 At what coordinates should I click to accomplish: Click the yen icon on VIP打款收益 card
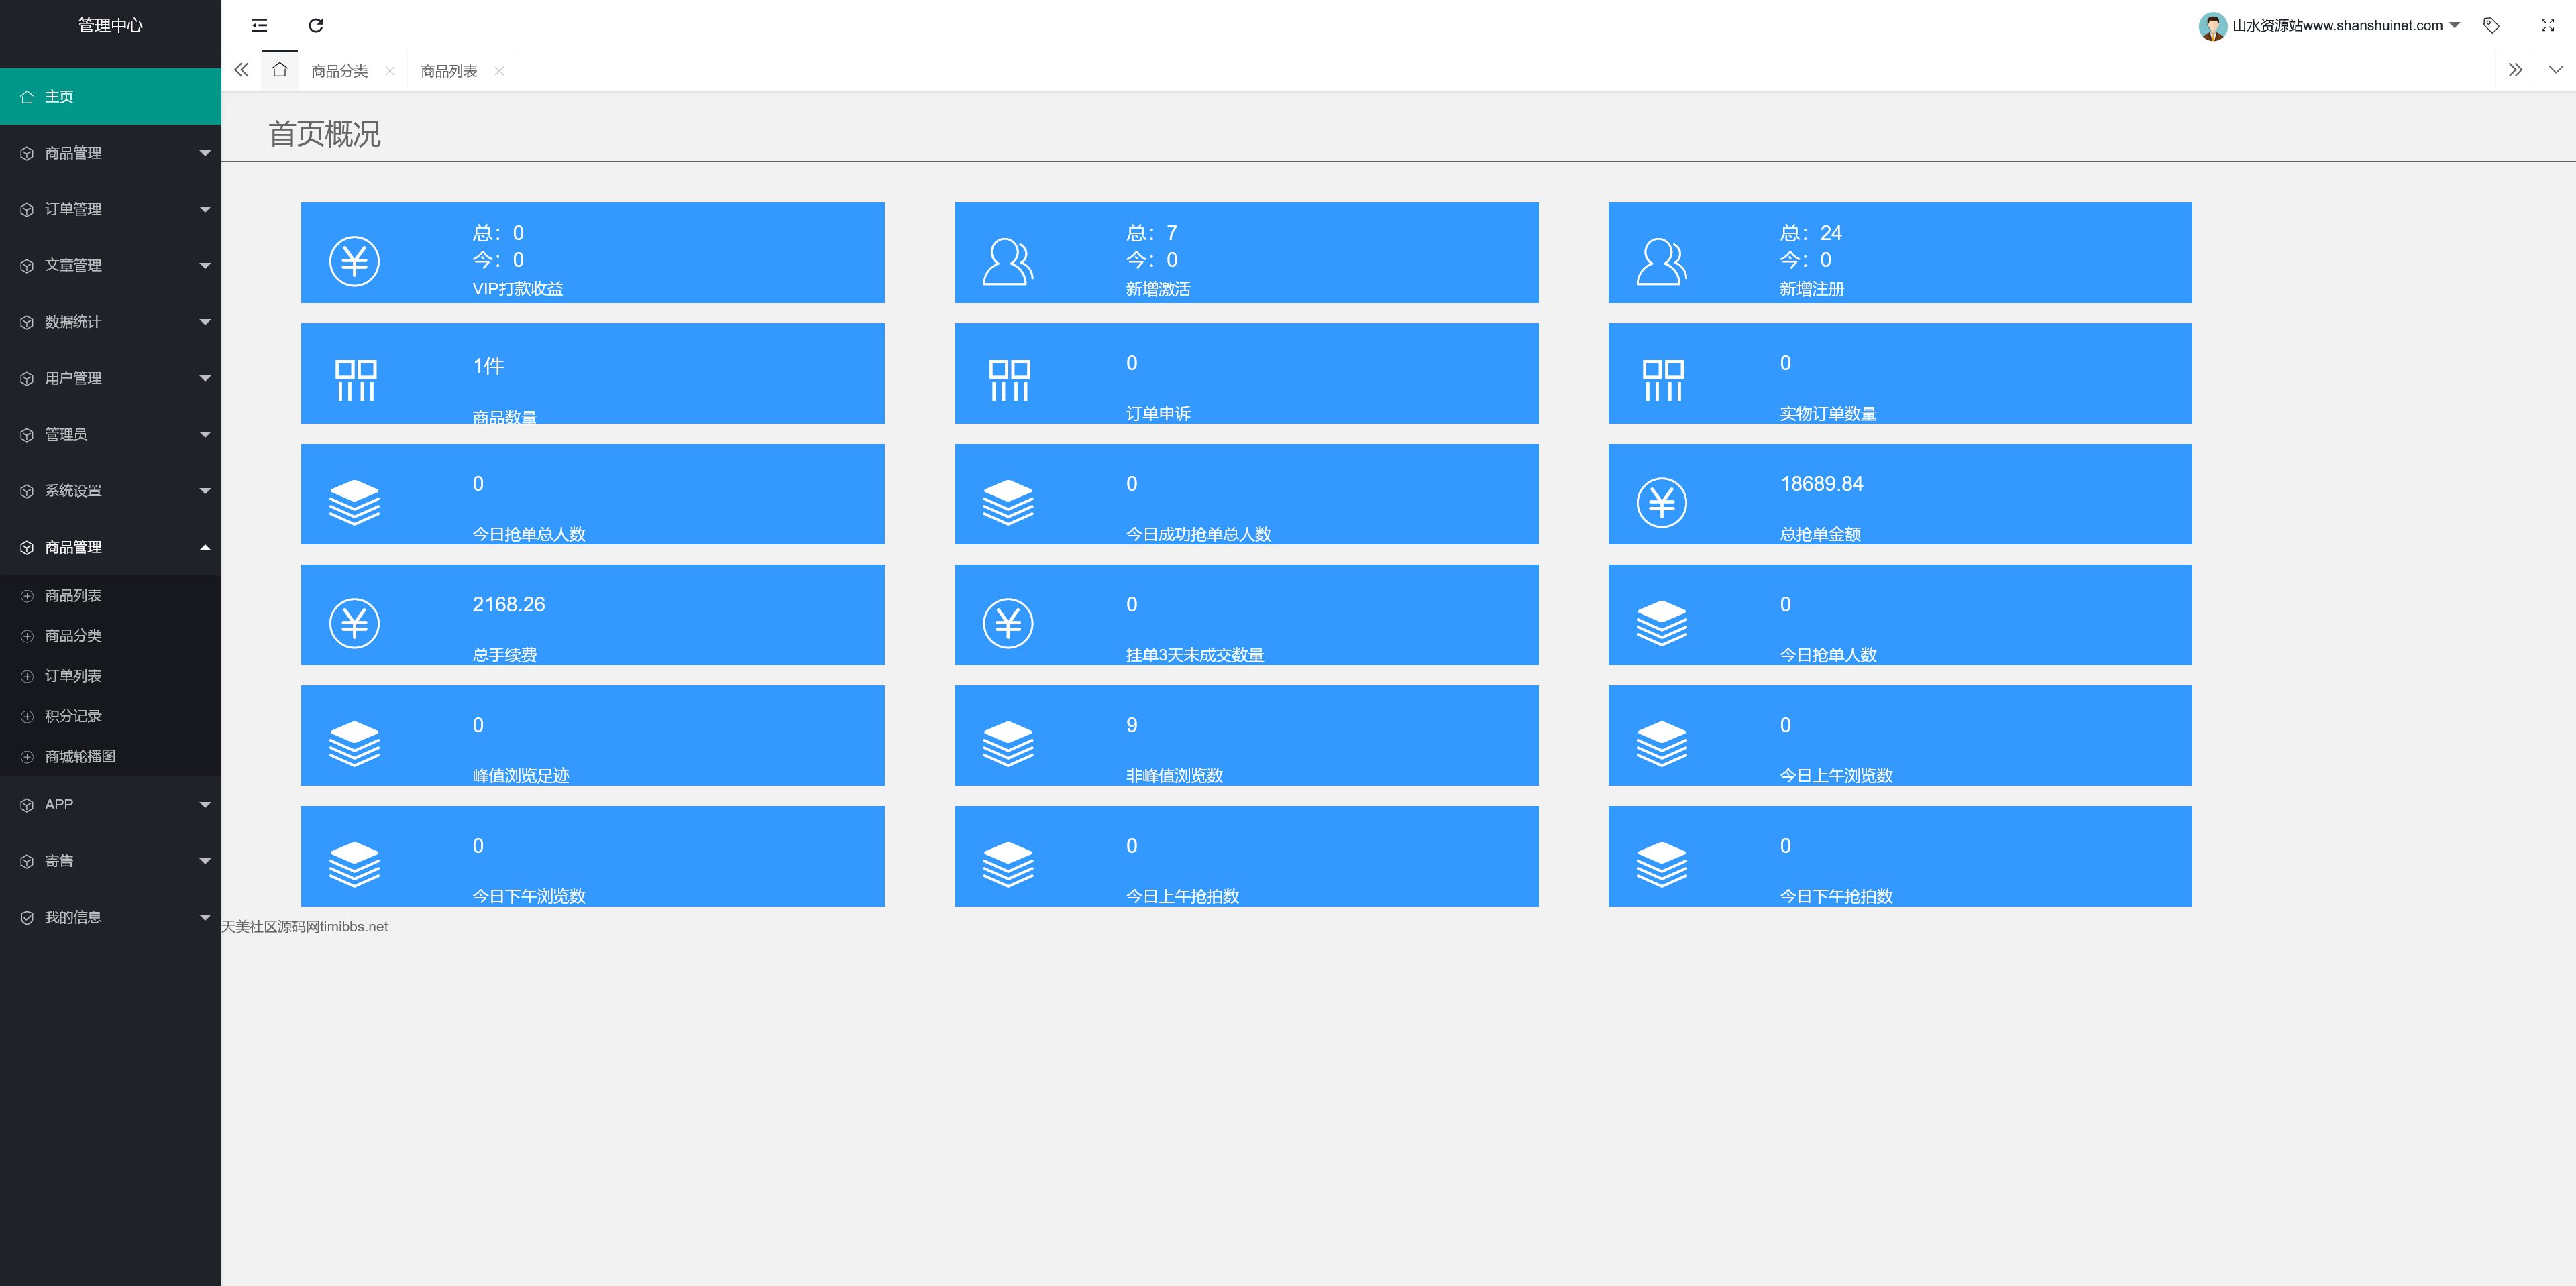[354, 261]
